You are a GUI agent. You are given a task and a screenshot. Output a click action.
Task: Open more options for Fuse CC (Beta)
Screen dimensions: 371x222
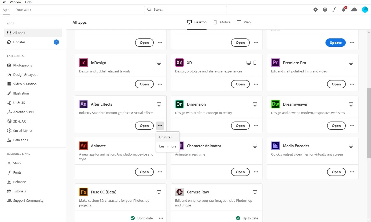[161, 218]
